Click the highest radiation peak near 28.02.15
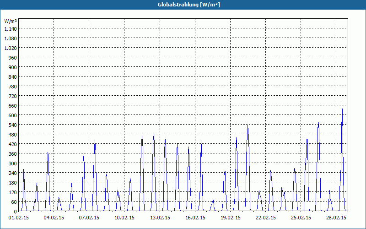The height and width of the screenshot is (229, 366). [342, 100]
